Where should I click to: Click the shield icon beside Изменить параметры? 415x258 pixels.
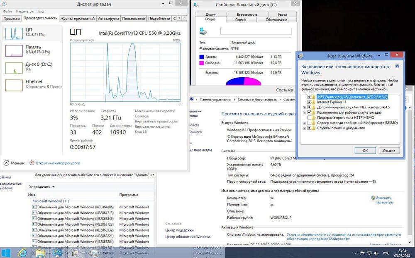coord(373,198)
